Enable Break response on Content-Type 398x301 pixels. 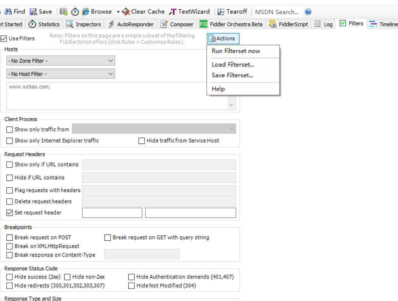[x=9, y=255]
